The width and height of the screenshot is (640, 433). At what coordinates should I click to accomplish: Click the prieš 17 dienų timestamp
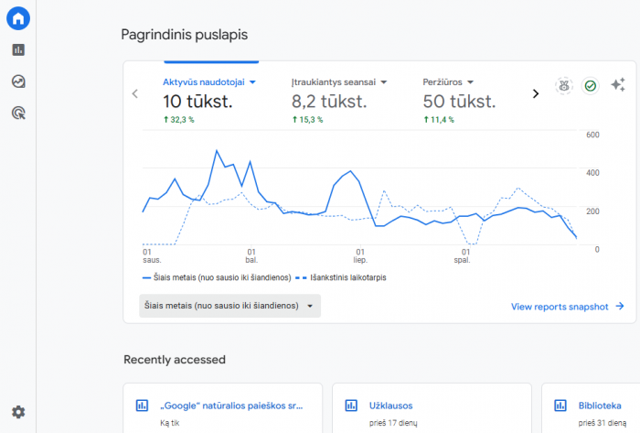393,423
